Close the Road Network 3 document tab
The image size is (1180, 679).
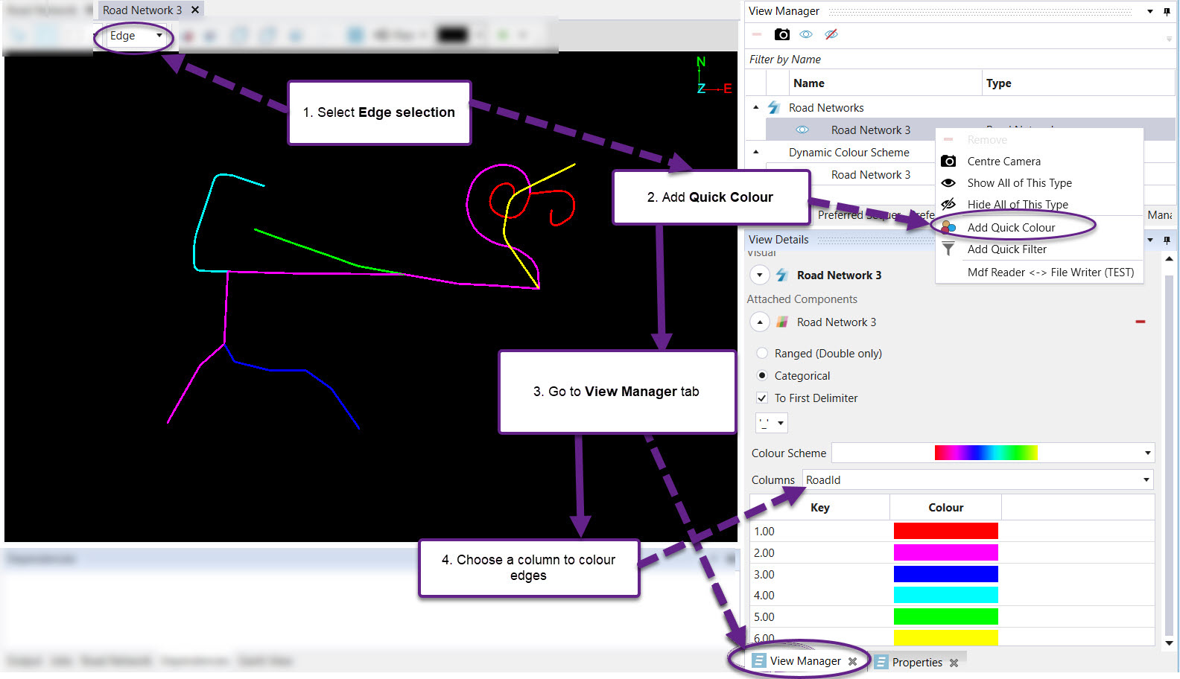(195, 10)
